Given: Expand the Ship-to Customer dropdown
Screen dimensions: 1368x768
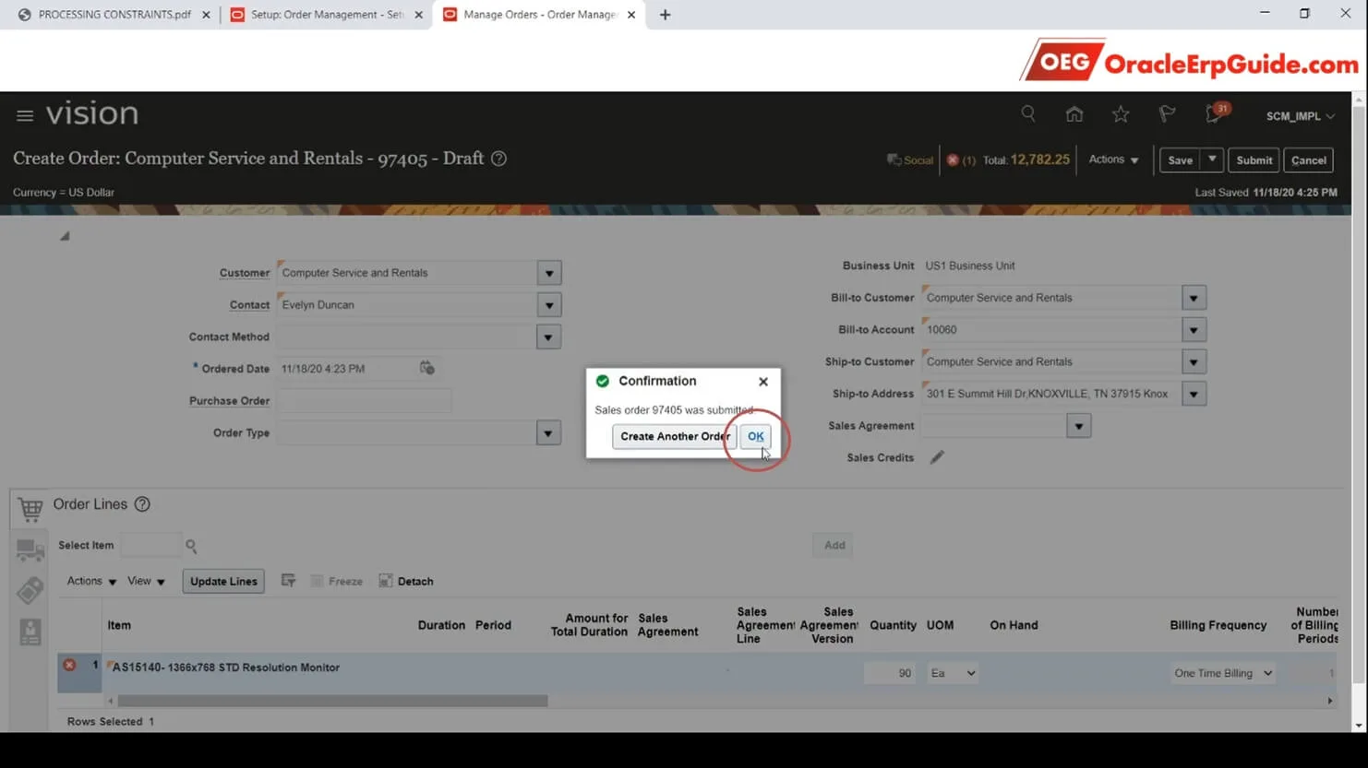Looking at the screenshot, I should pyautogui.click(x=1194, y=362).
